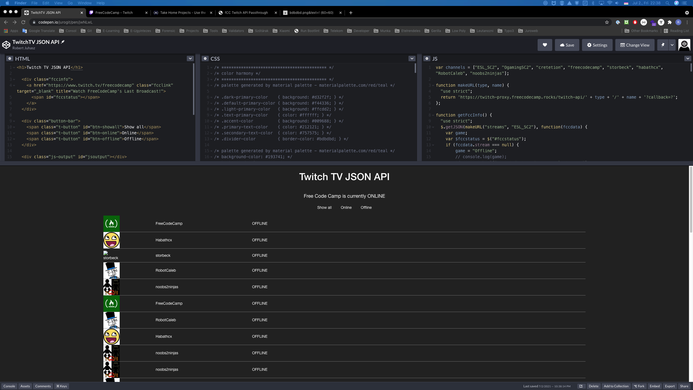Open Chrome extensions puzzle icon
The height and width of the screenshot is (390, 693).
click(670, 22)
